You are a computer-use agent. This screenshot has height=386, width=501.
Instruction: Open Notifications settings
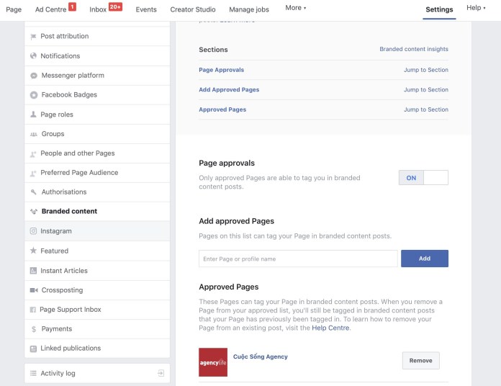(97, 56)
